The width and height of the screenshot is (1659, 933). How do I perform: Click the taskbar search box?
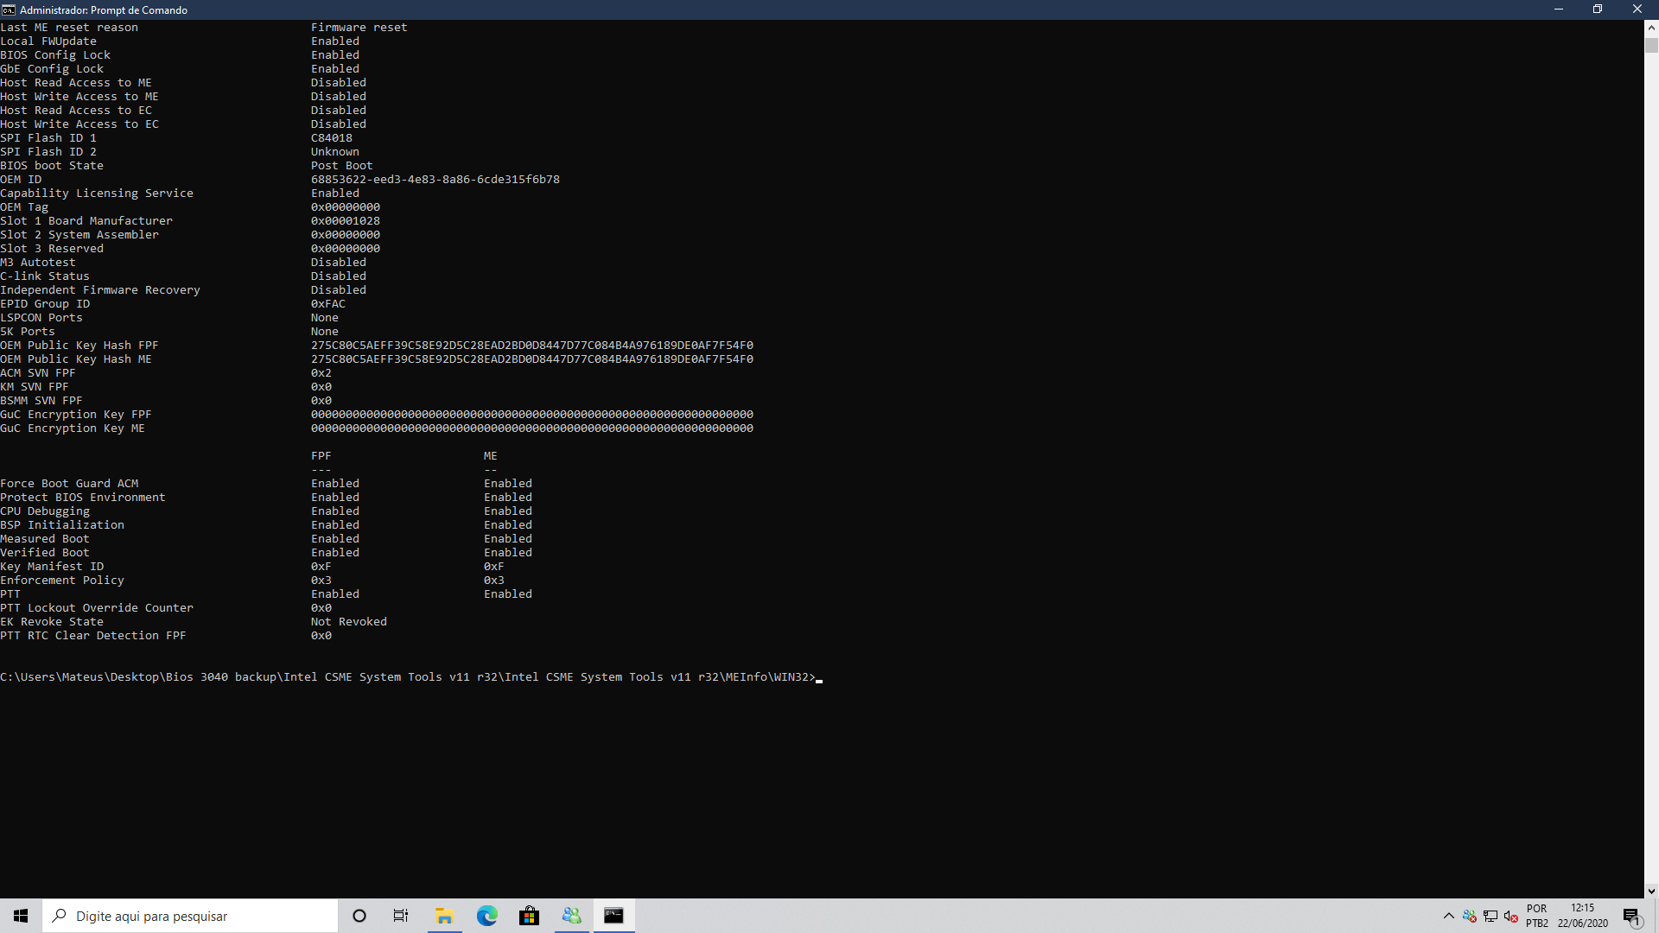tap(190, 916)
